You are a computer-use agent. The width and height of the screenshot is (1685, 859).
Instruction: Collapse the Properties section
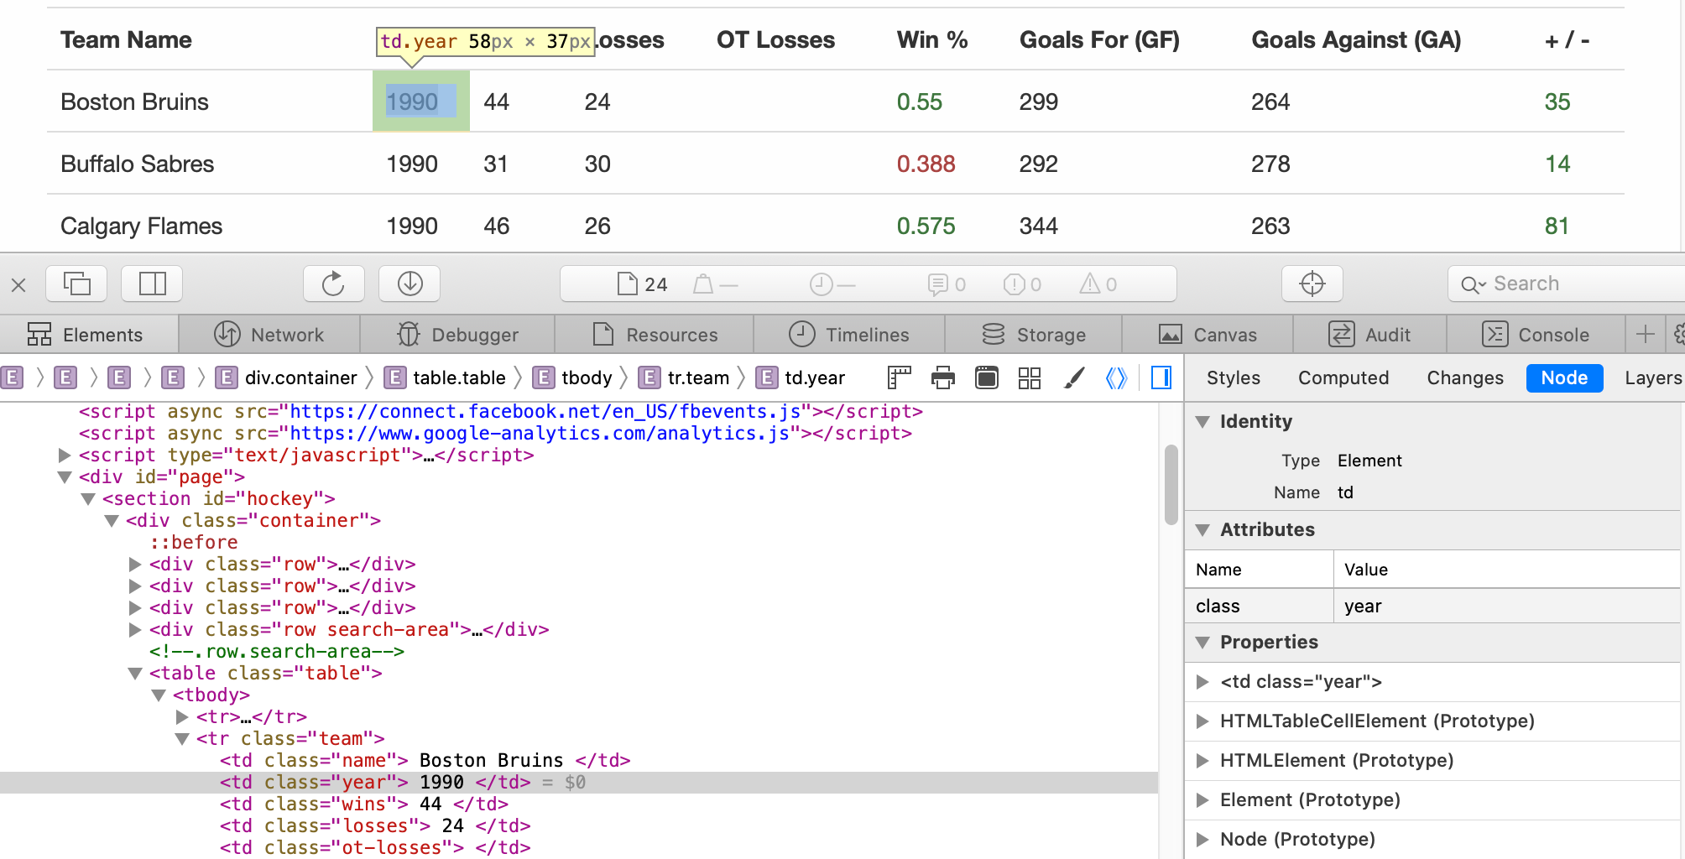coord(1202,643)
